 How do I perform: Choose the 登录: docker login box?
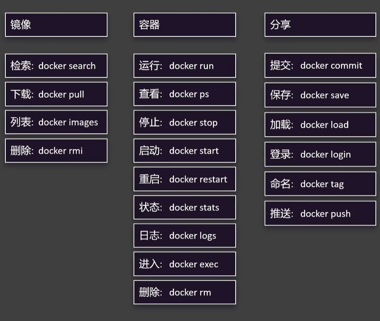(x=320, y=154)
